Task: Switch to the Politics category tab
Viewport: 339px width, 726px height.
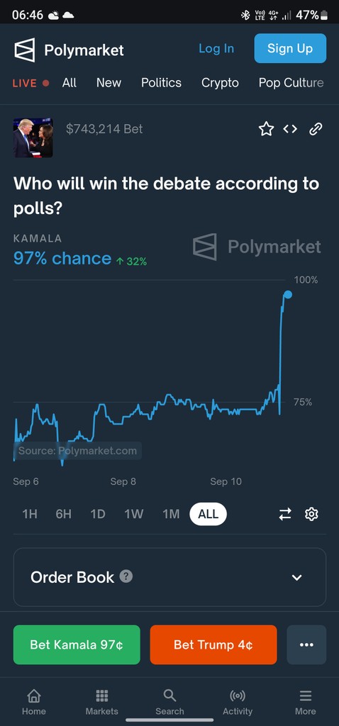Action: (x=161, y=83)
